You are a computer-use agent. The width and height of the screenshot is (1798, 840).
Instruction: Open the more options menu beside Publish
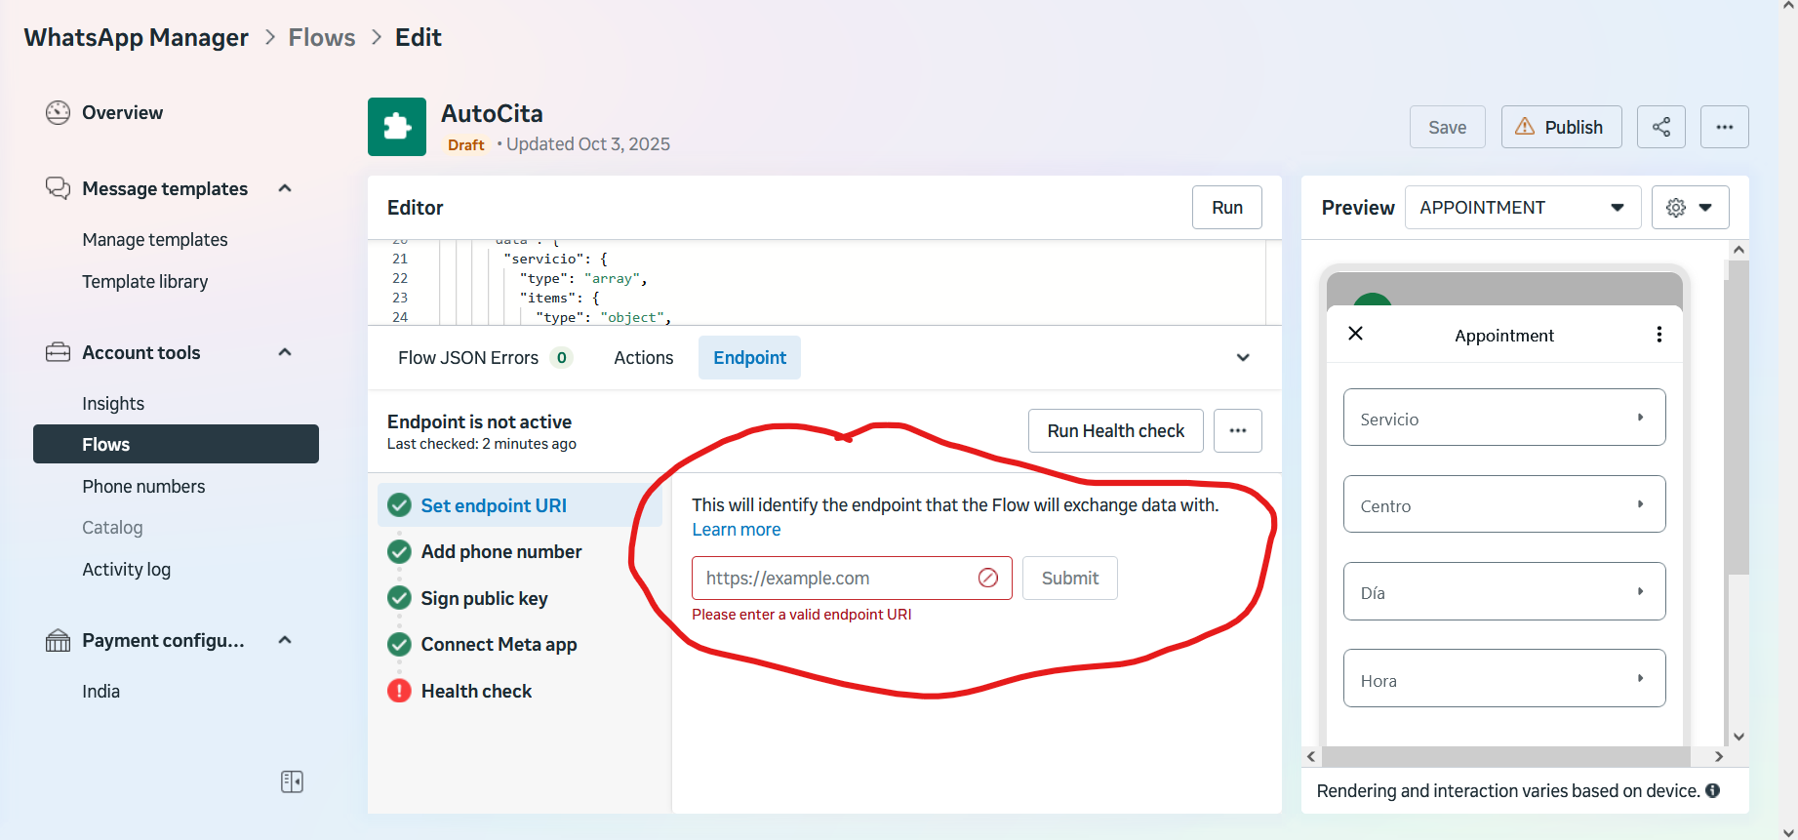1725,127
